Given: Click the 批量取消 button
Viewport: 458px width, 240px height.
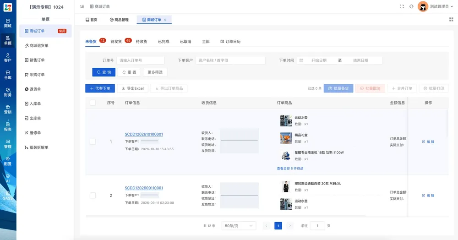Looking at the screenshot, I should coord(370,88).
